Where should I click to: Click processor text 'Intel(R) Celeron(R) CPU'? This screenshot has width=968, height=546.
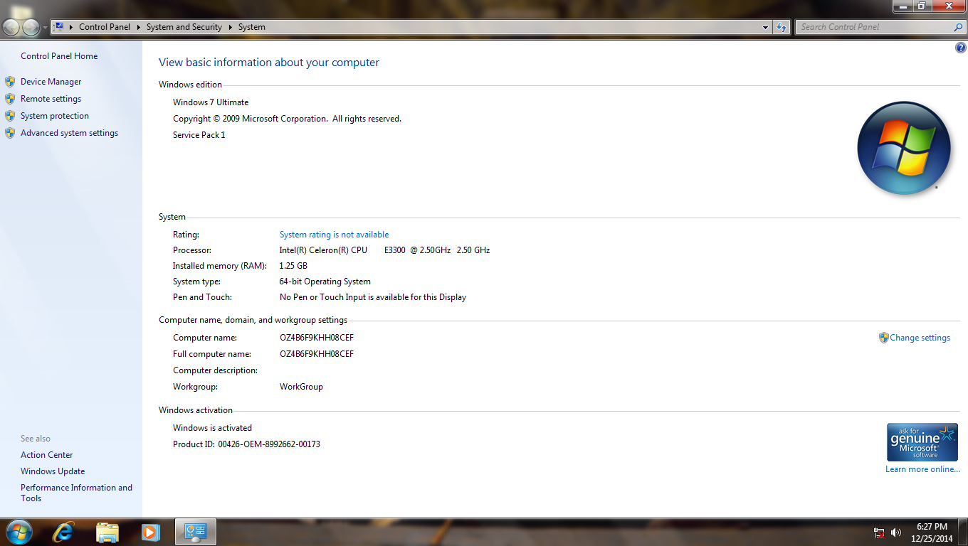[x=323, y=250]
